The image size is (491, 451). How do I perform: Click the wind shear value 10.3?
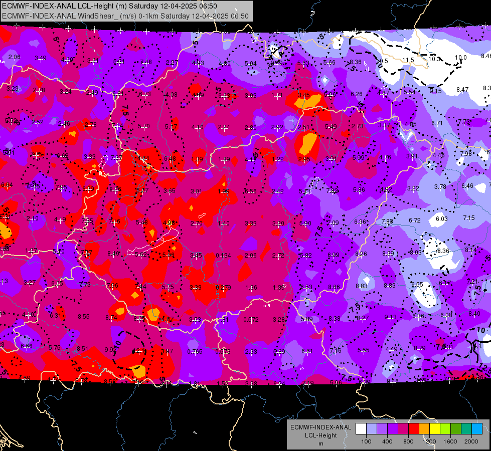(x=434, y=59)
